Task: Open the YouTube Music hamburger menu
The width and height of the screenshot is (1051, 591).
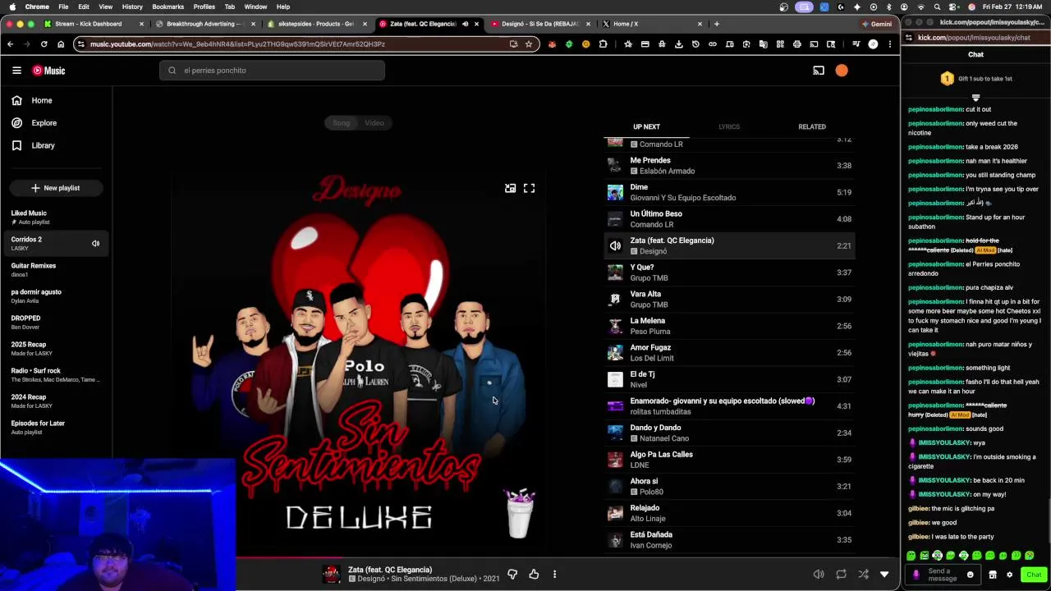Action: pyautogui.click(x=16, y=71)
